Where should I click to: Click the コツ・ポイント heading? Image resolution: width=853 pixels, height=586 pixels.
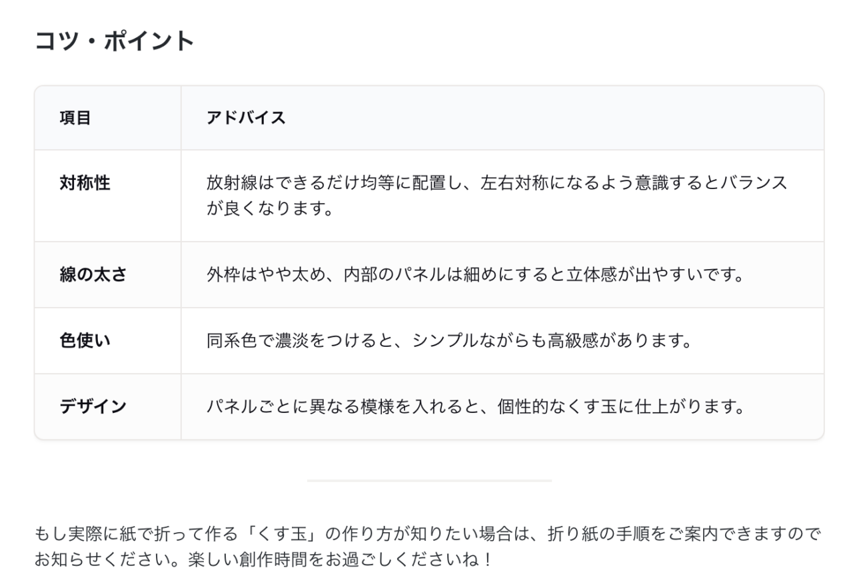click(114, 41)
